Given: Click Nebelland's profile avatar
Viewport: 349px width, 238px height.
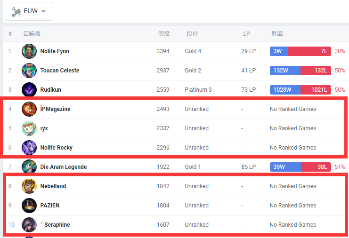Looking at the screenshot, I should pos(29,186).
